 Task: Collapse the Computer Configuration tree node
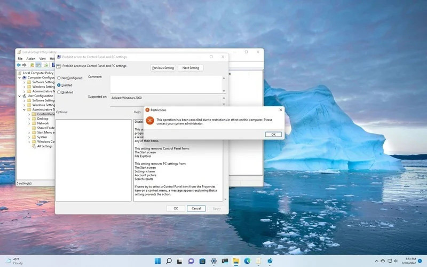point(20,77)
